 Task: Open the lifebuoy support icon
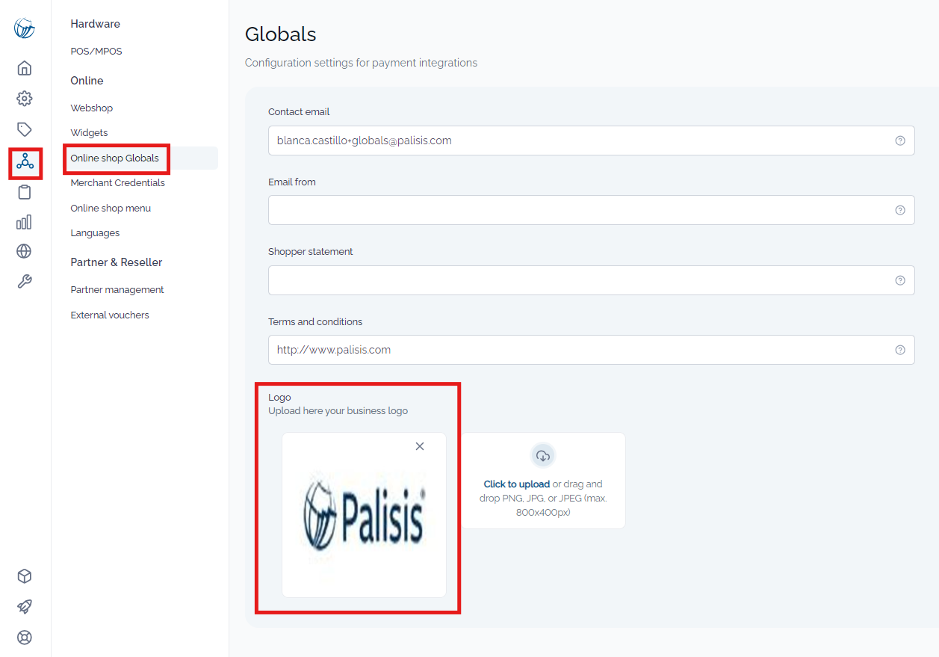[x=25, y=638]
